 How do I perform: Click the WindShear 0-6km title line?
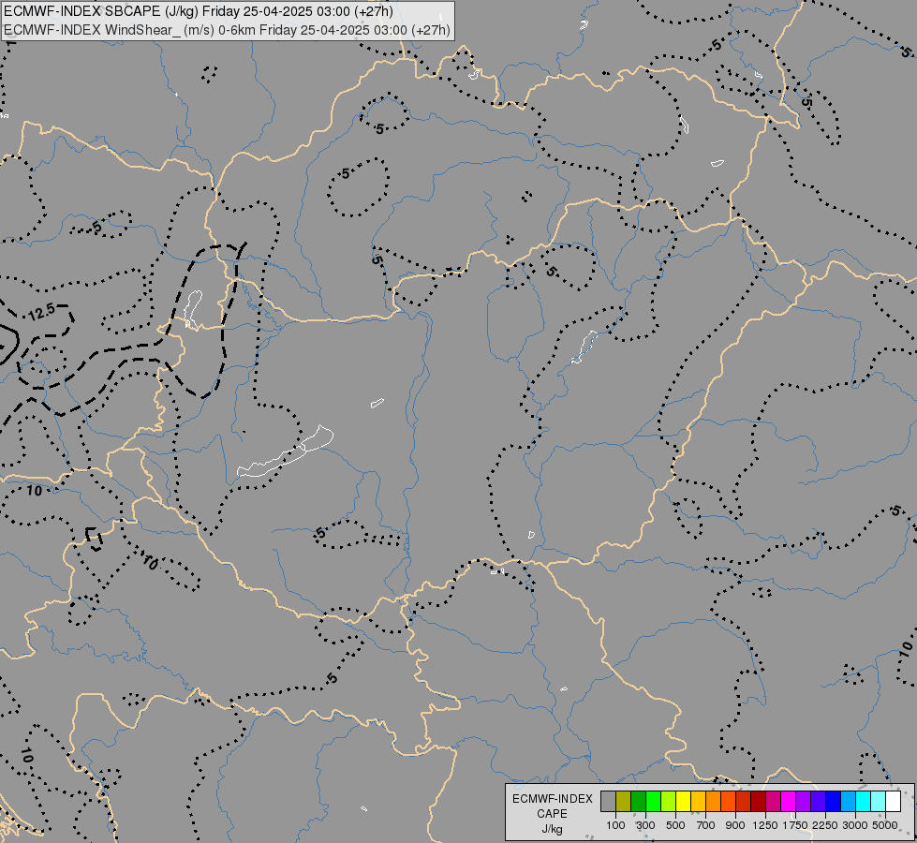point(227,30)
